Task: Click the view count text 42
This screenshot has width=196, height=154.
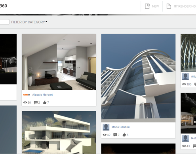Action: pyautogui.click(x=108, y=135)
